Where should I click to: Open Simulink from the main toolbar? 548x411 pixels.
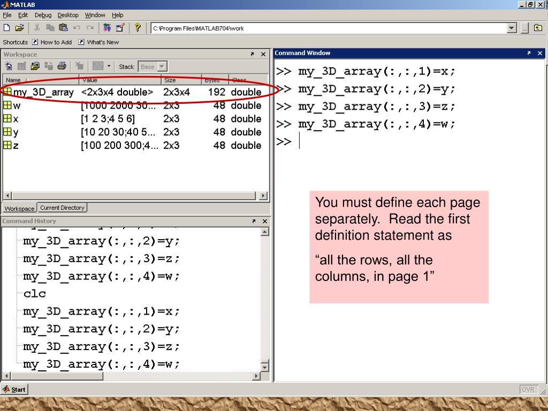(x=107, y=28)
